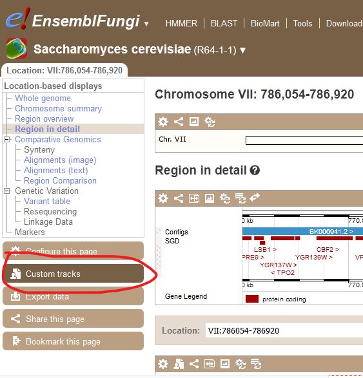
Task: Click the YGR137W gene label
Action: (279, 265)
